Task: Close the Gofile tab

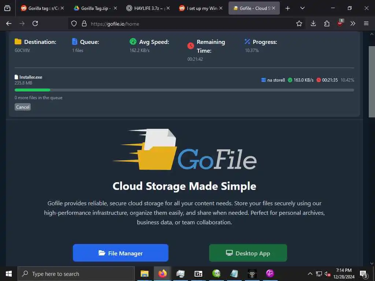Action: point(273,8)
